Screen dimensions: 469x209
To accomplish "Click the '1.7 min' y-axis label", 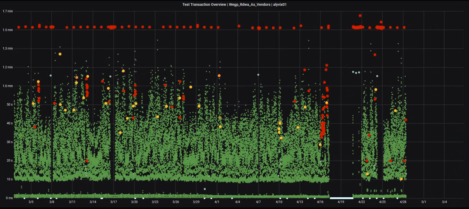I will (x=8, y=11).
